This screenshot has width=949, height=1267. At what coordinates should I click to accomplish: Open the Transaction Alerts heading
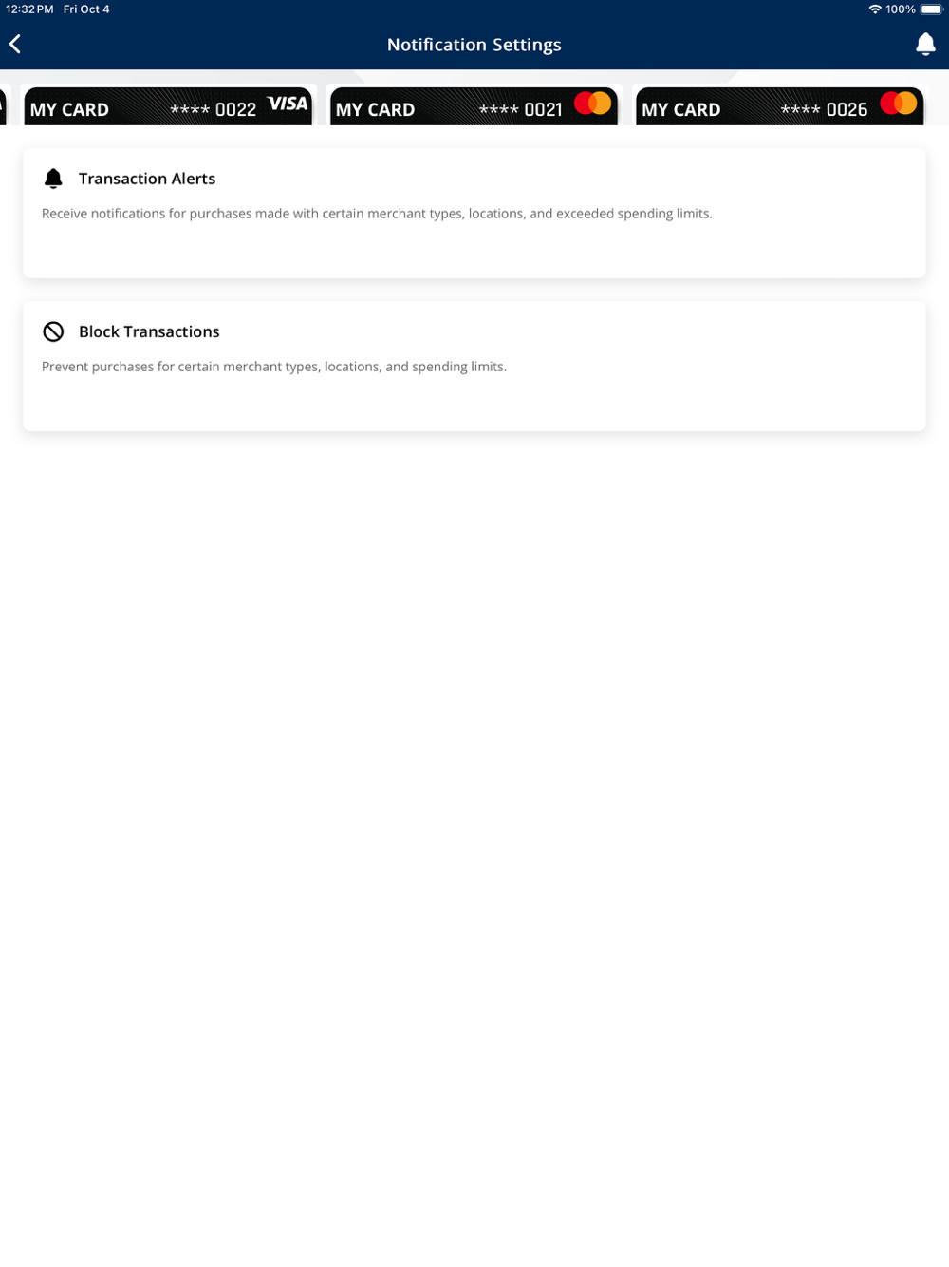pyautogui.click(x=147, y=179)
